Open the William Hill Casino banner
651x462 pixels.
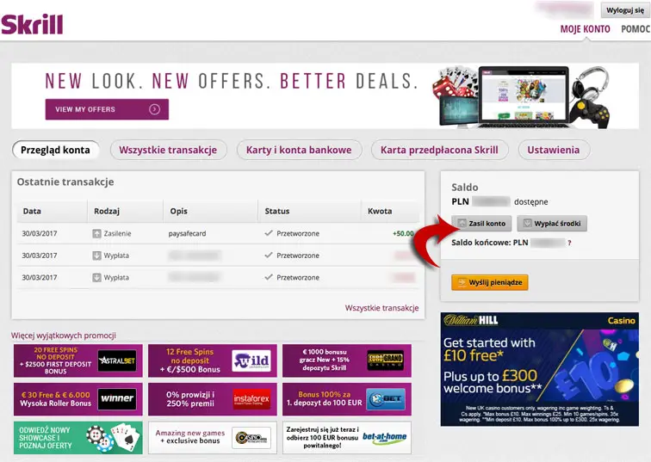(x=539, y=369)
